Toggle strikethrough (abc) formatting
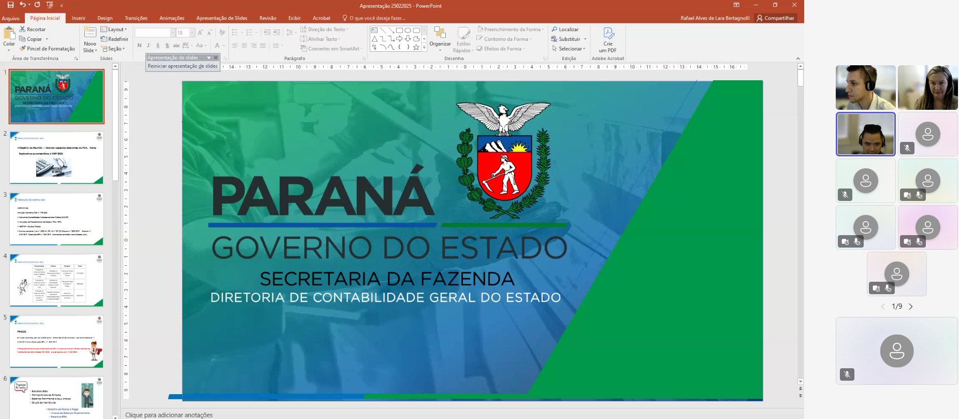Image resolution: width=959 pixels, height=419 pixels. click(x=176, y=46)
